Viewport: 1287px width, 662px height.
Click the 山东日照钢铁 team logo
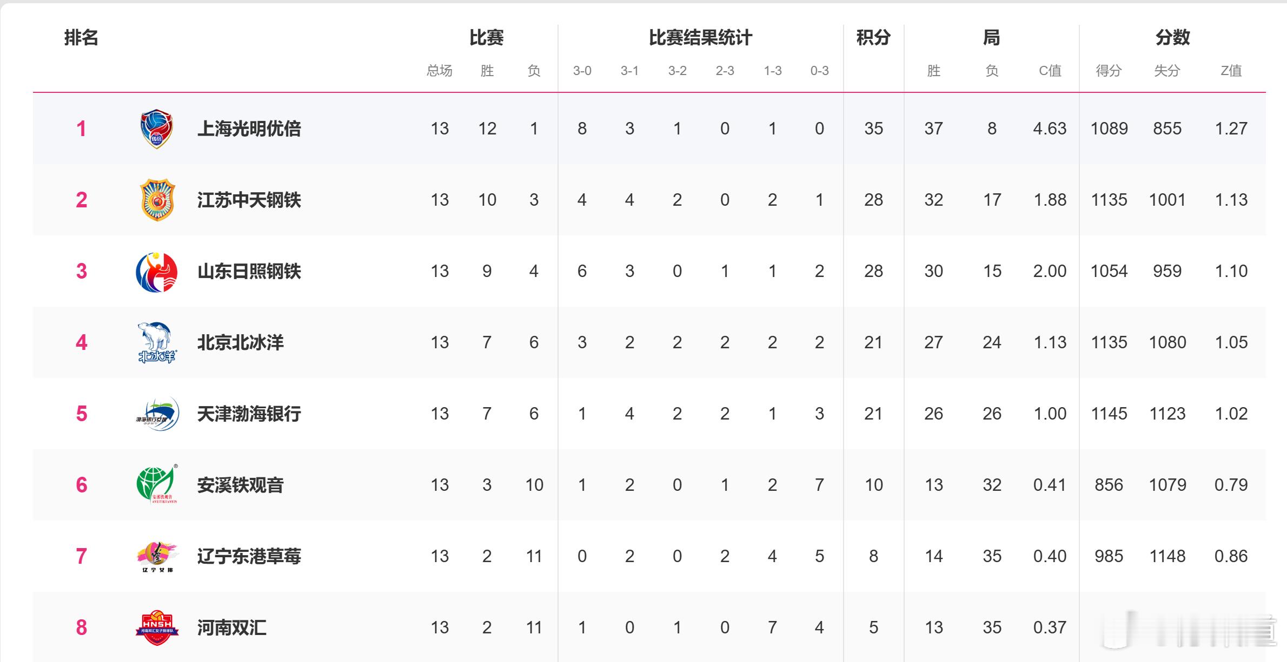[157, 272]
